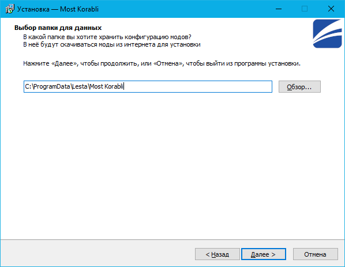Image resolution: width=345 pixels, height=267 pixels.
Task: Click the line about хранить конфигурацию модов
Action: [107, 37]
